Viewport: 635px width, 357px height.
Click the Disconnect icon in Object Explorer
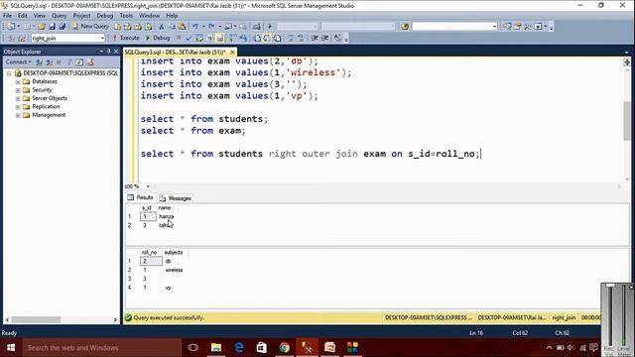pyautogui.click(x=49, y=61)
